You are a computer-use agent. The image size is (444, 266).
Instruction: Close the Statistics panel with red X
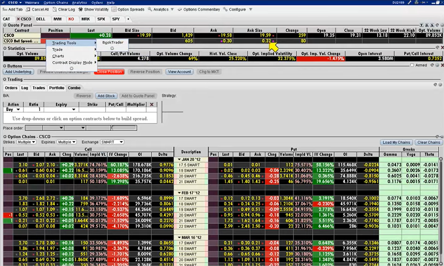(442, 47)
